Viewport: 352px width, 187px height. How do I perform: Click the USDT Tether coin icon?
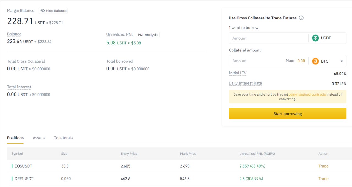coord(315,38)
